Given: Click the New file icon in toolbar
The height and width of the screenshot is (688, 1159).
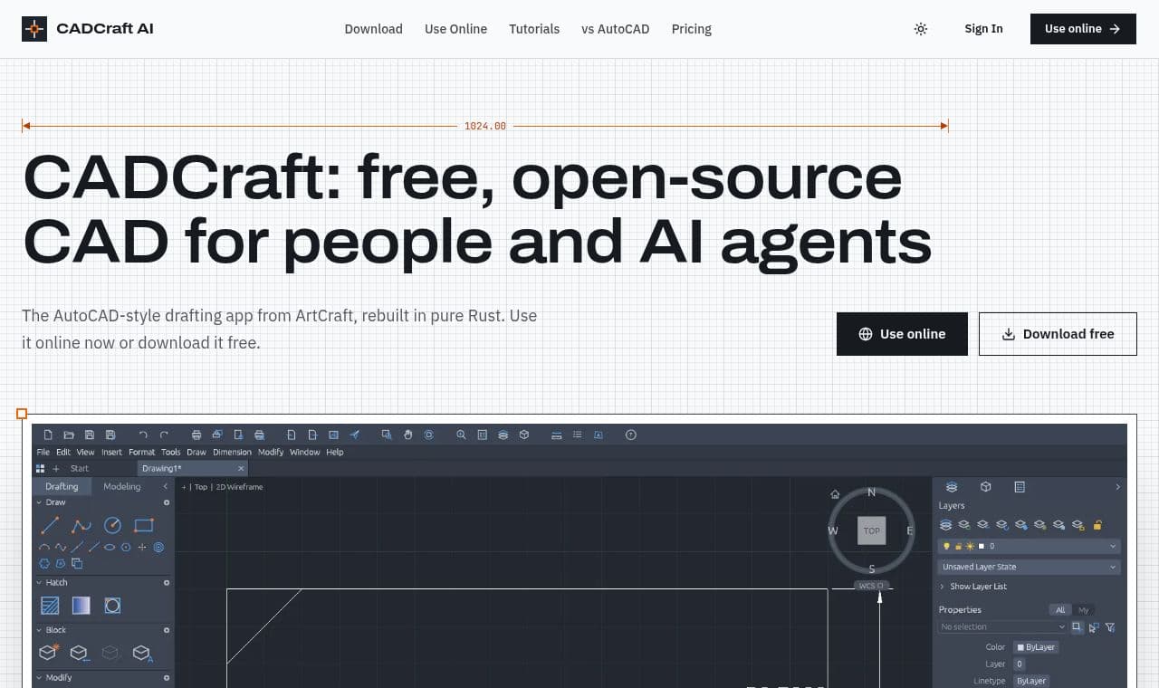Looking at the screenshot, I should click(48, 435).
